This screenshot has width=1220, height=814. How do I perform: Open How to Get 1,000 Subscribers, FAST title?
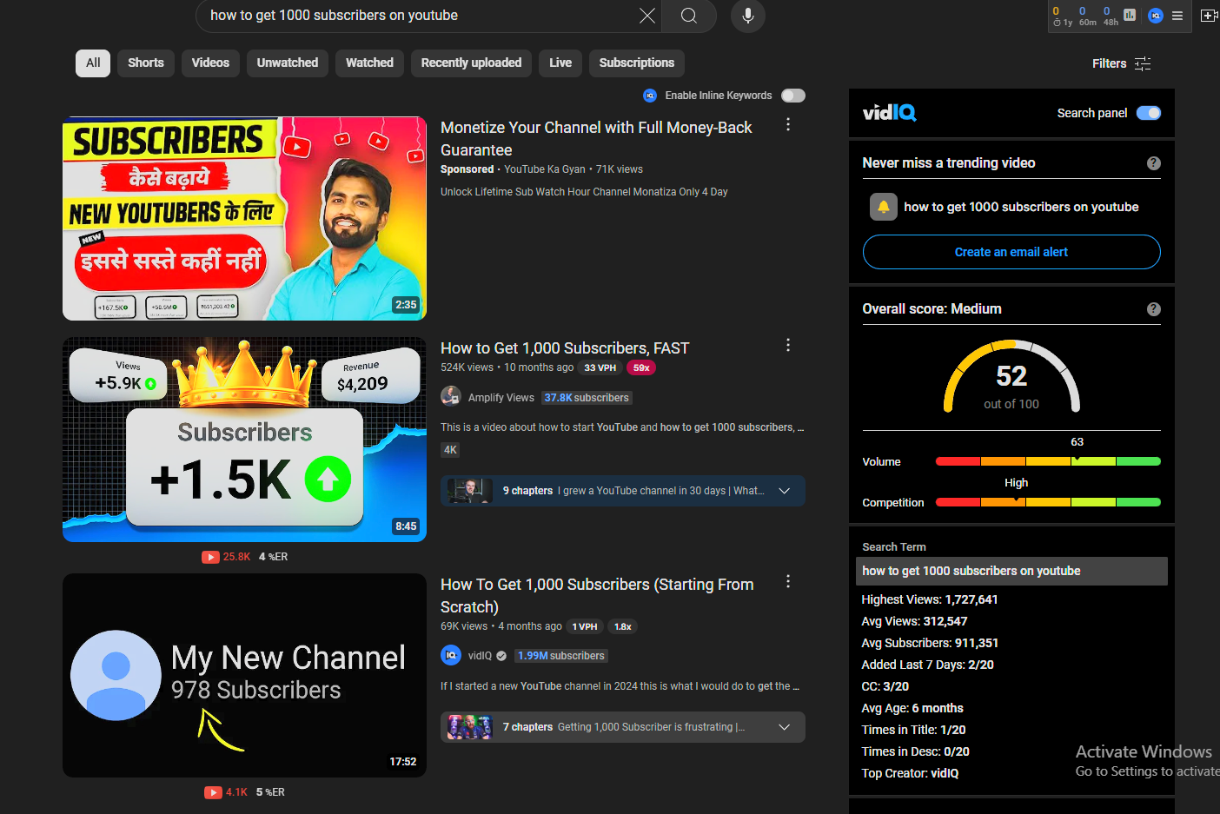point(565,348)
